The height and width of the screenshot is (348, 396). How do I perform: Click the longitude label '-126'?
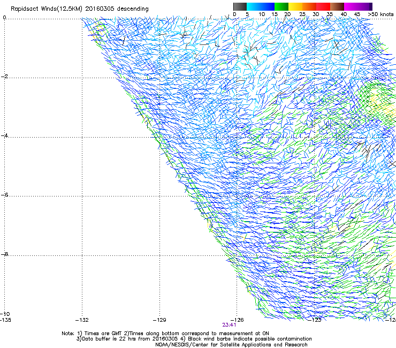click(x=237, y=320)
